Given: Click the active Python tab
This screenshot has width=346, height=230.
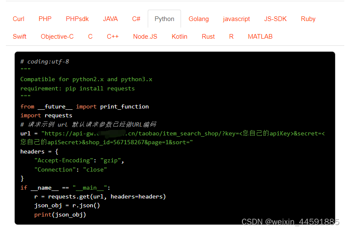Looking at the screenshot, I should pyautogui.click(x=165, y=19).
